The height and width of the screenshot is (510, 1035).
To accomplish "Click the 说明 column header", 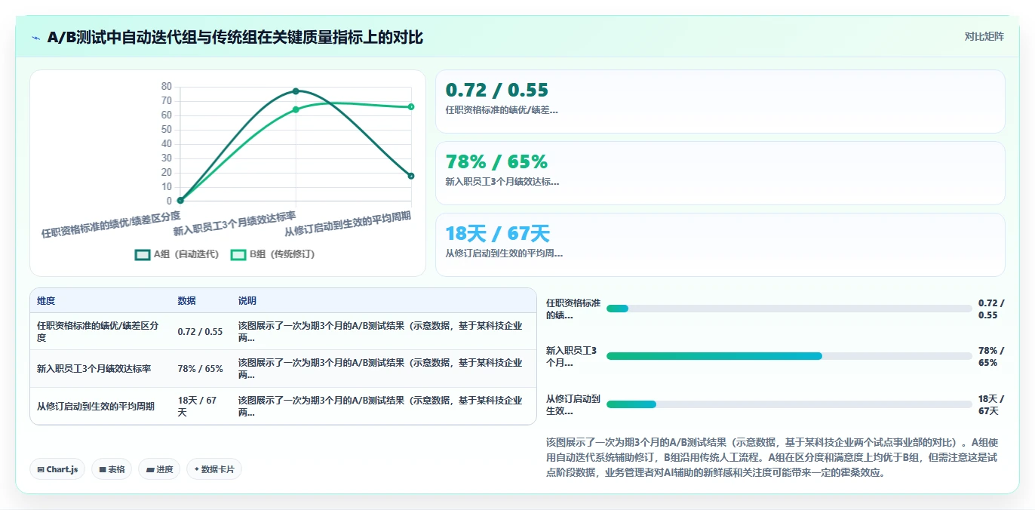I will [247, 300].
